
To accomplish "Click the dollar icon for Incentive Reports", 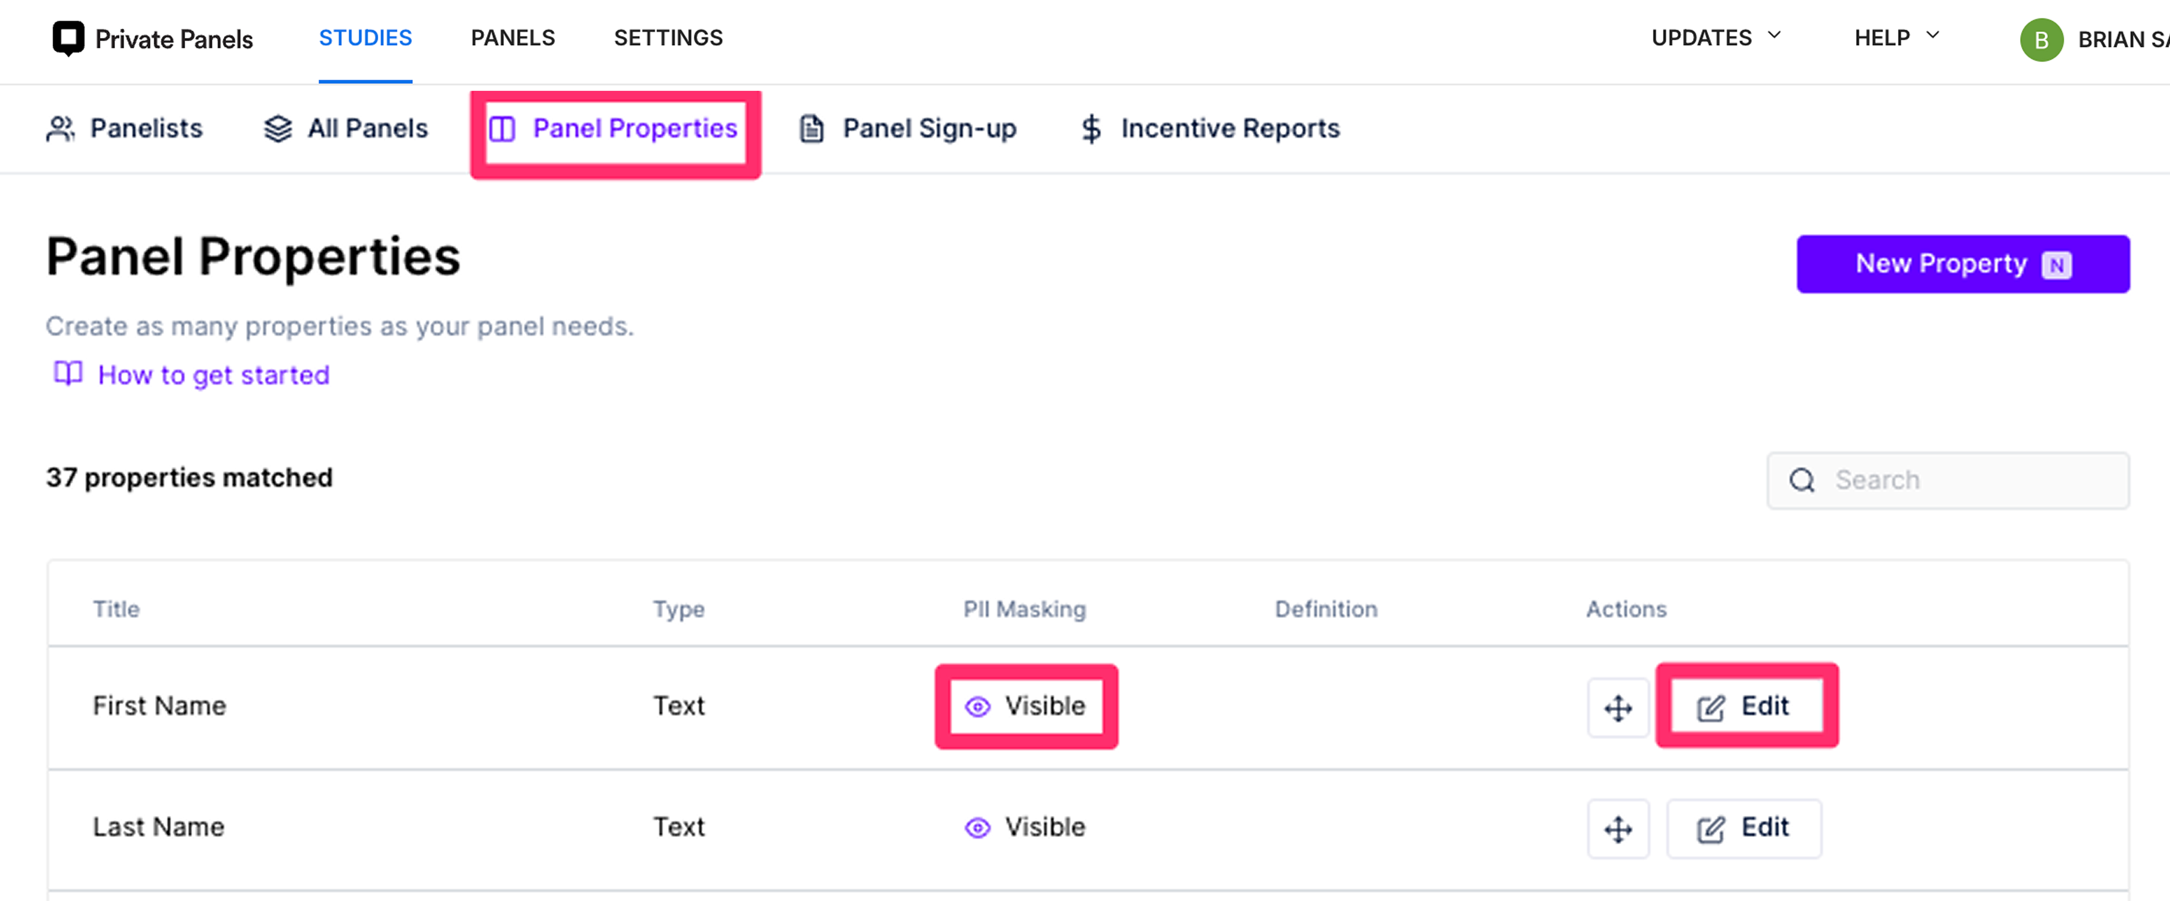I will (x=1091, y=129).
